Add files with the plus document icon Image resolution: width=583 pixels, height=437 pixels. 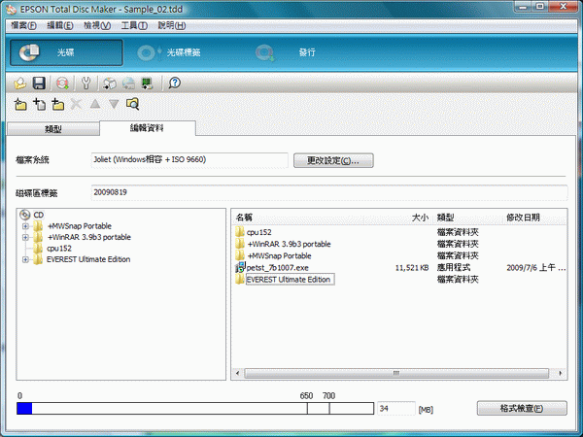click(x=40, y=105)
